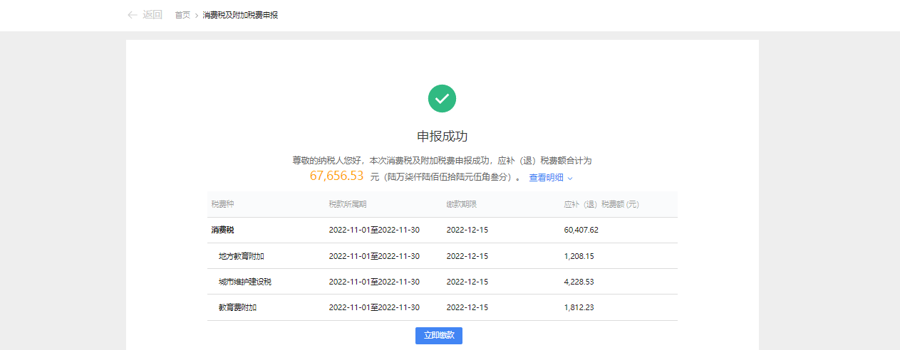
Task: Click the 应补（退）税费额 column header
Action: click(x=601, y=205)
